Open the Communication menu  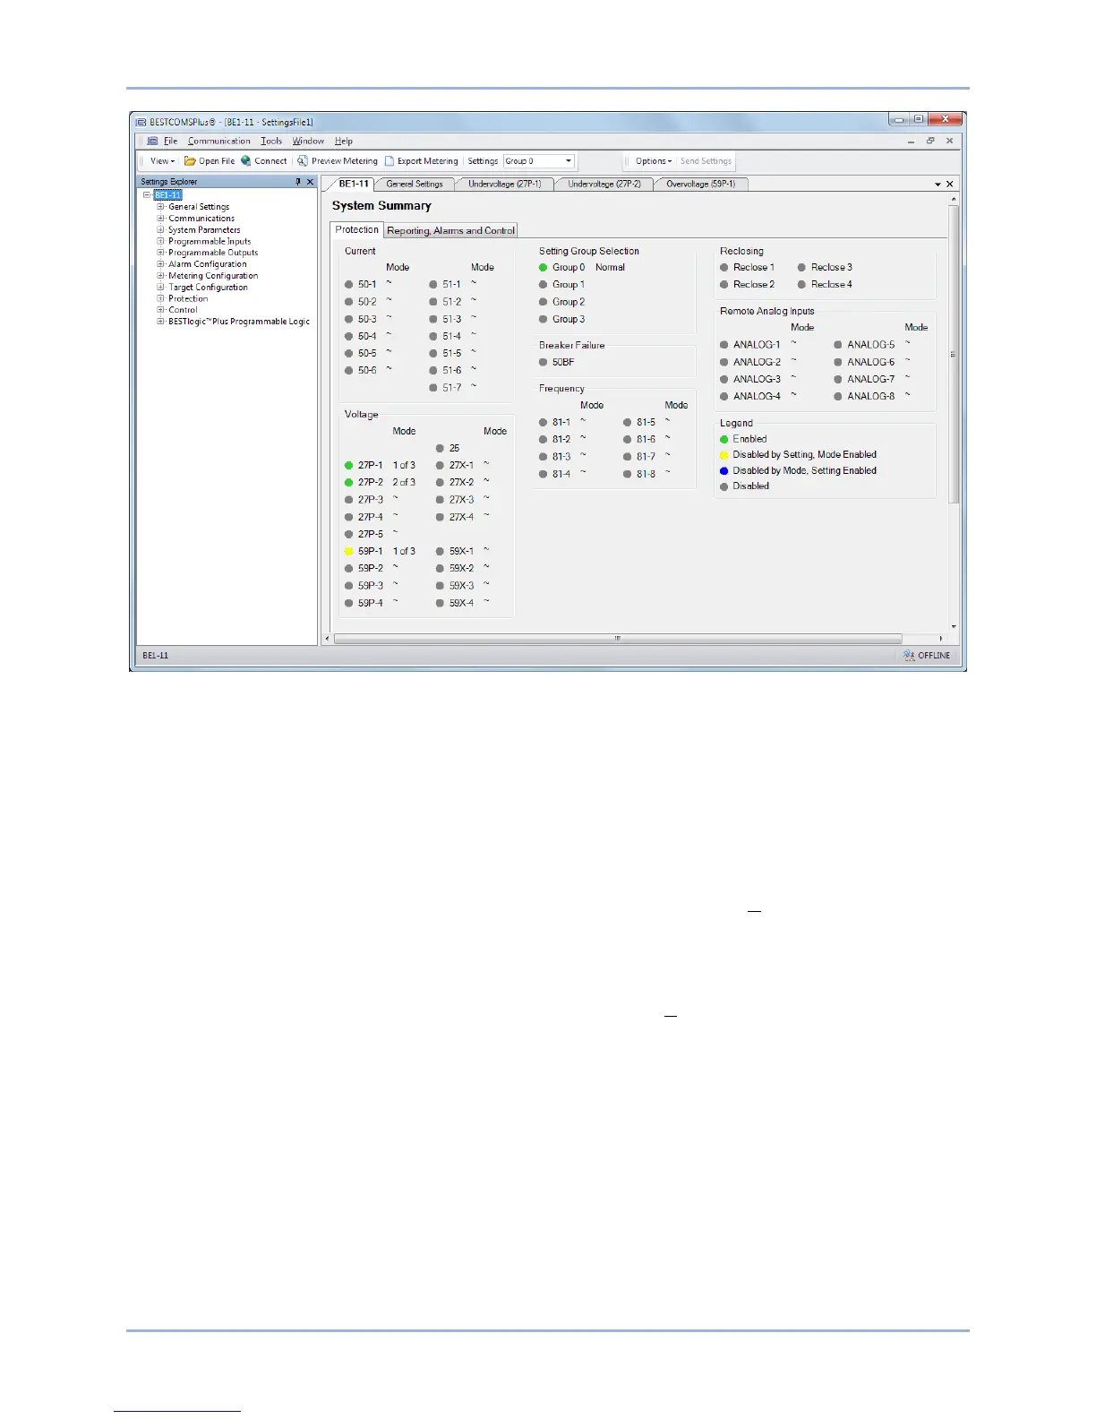click(x=219, y=141)
